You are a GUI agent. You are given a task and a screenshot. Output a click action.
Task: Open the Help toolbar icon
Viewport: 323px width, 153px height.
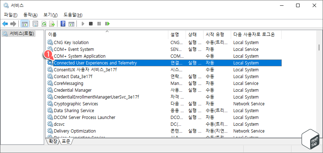coord(63,24)
